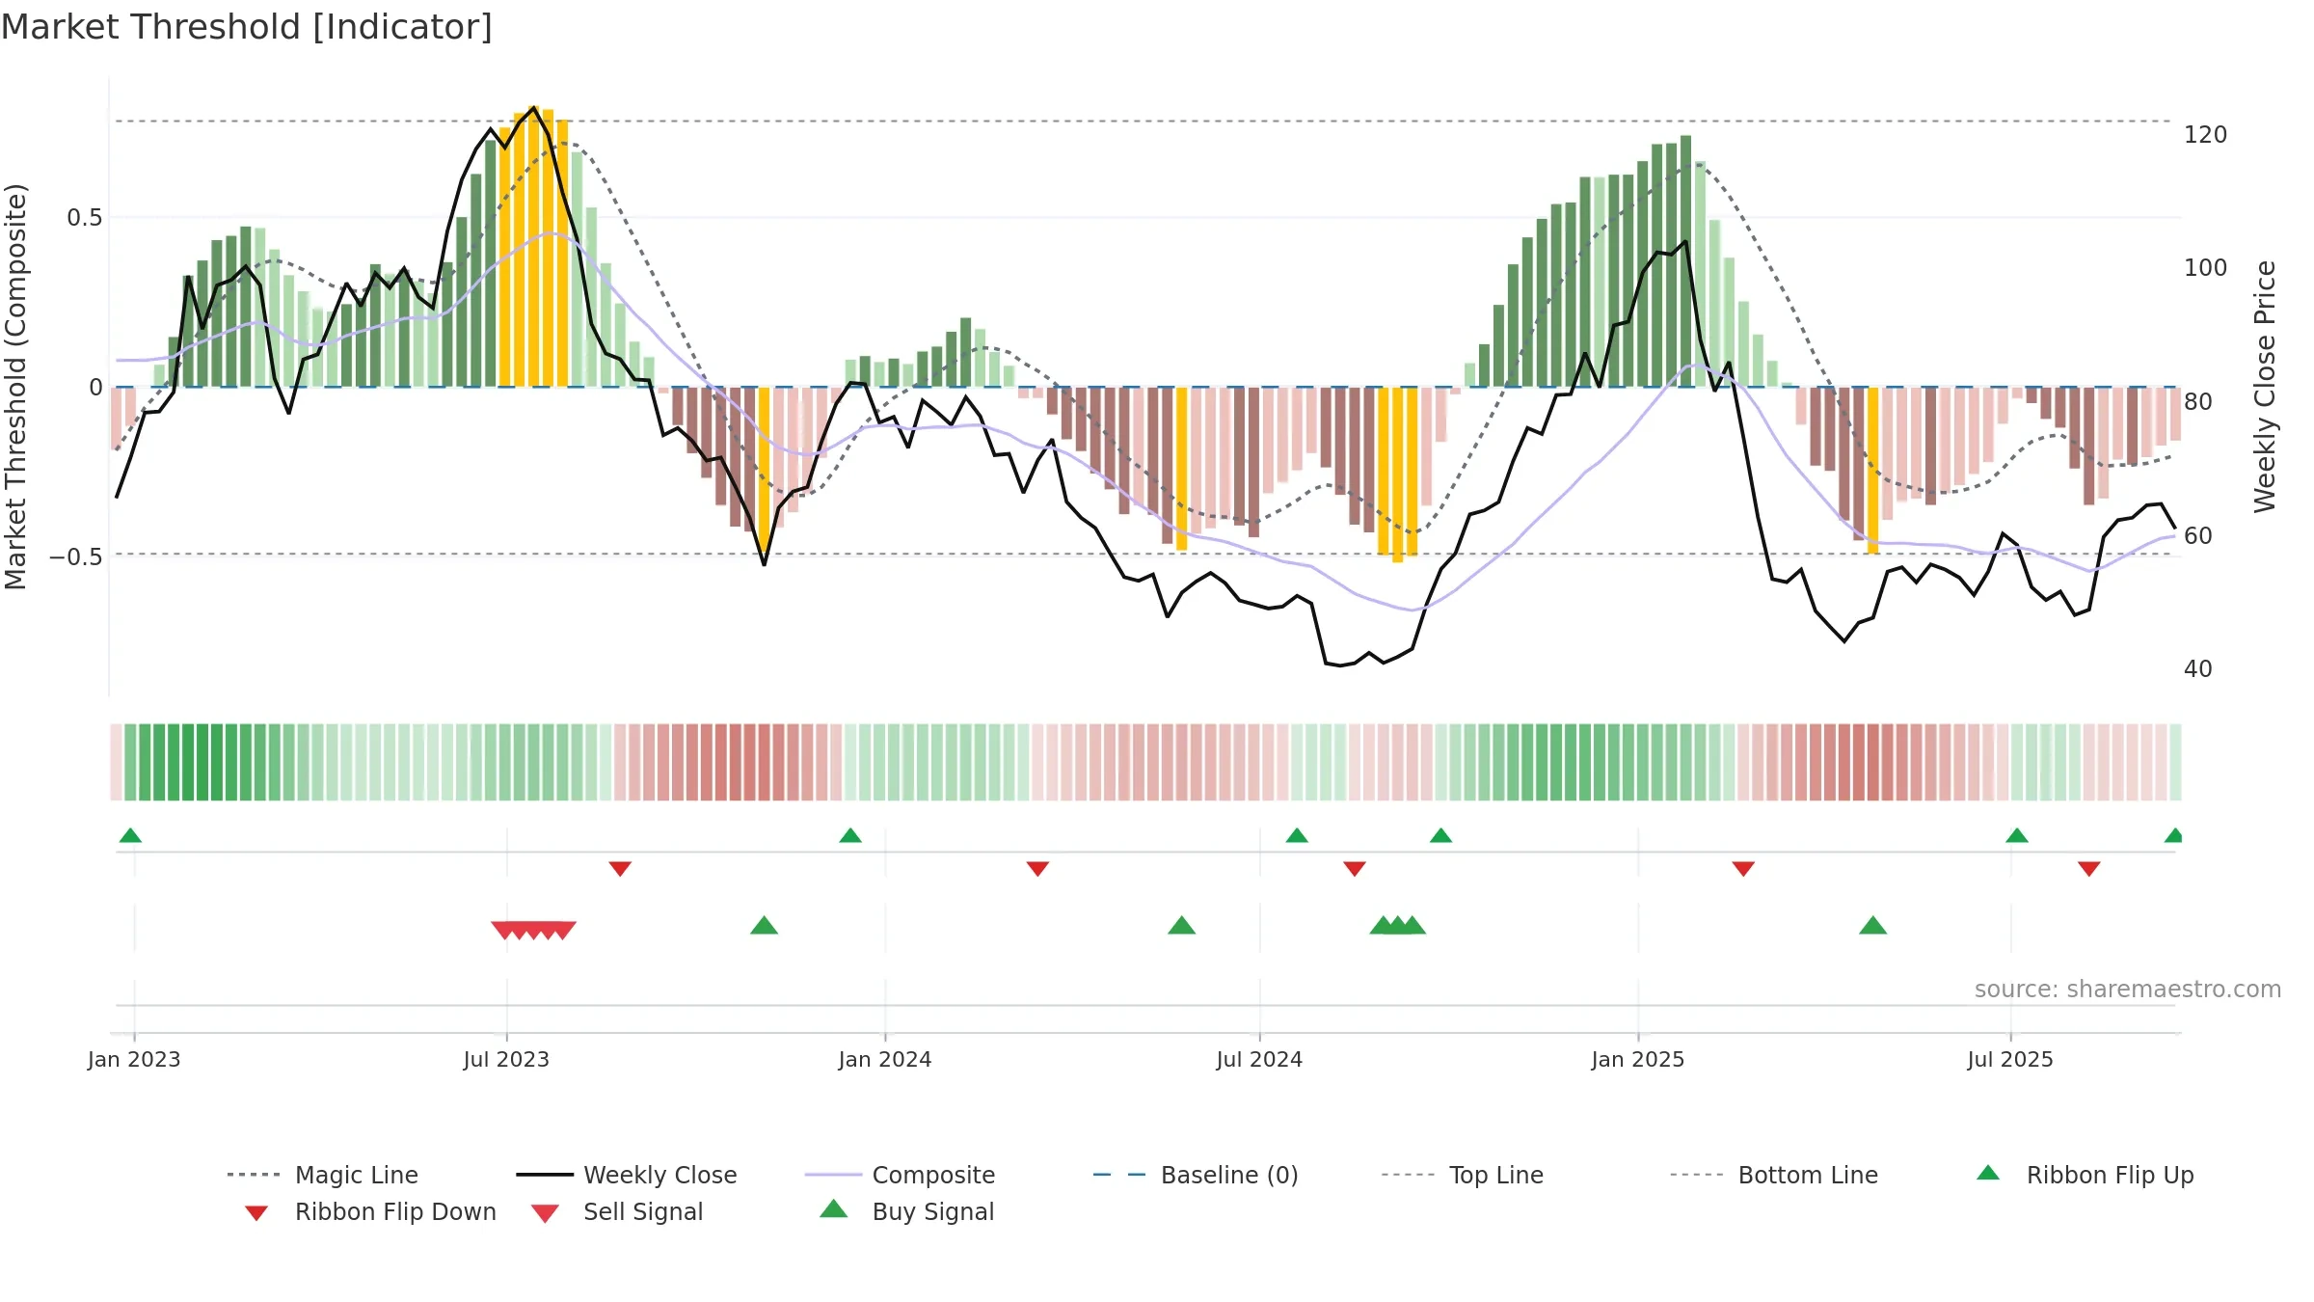
Task: Click the July 2025 ribbon flip up triangle
Action: [x=2017, y=835]
